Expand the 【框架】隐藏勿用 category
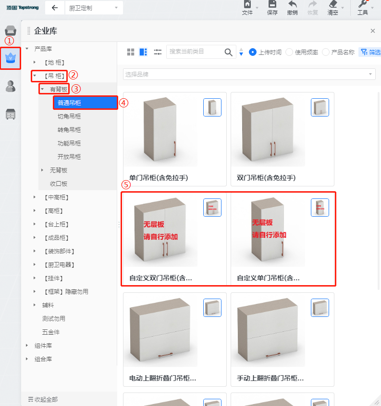 click(x=35, y=291)
